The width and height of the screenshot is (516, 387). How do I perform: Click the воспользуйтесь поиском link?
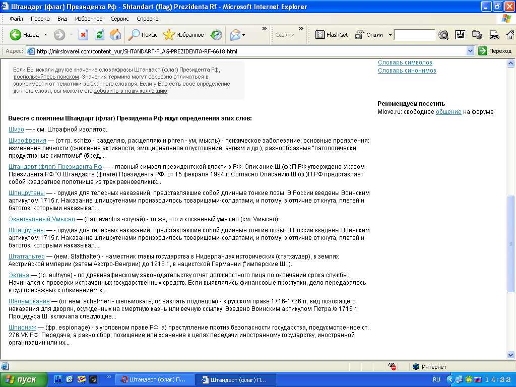tap(46, 77)
